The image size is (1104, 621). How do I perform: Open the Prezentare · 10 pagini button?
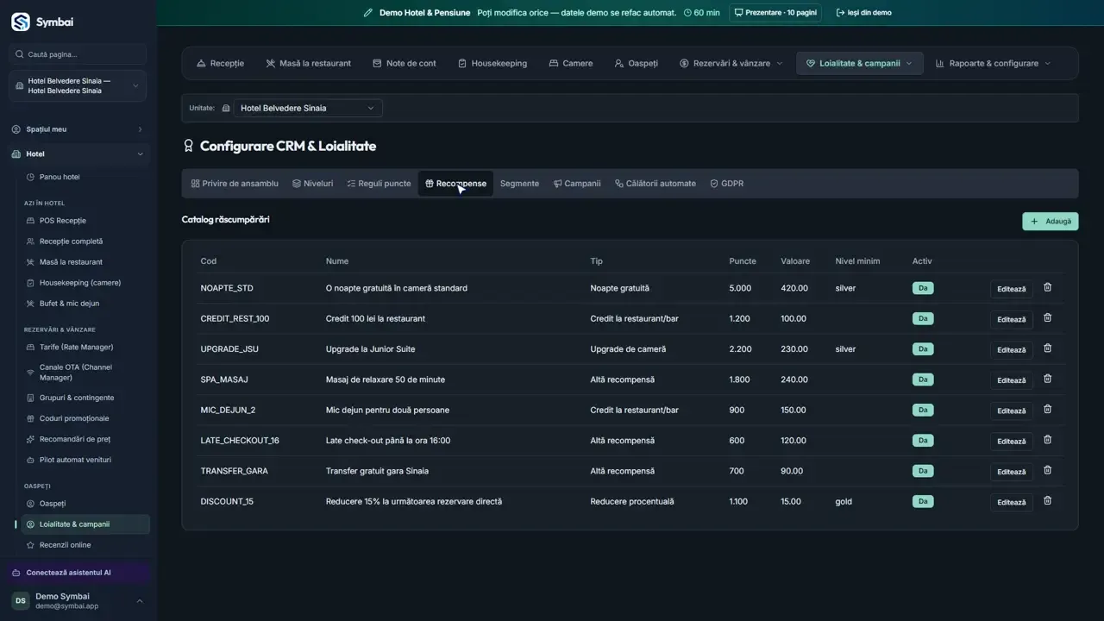point(775,13)
